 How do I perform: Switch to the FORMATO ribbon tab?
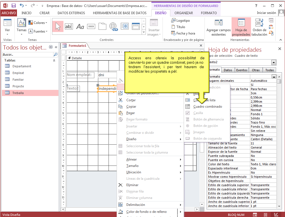pyautogui.click(x=209, y=13)
